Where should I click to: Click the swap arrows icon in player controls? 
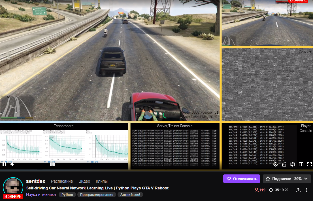293,164
